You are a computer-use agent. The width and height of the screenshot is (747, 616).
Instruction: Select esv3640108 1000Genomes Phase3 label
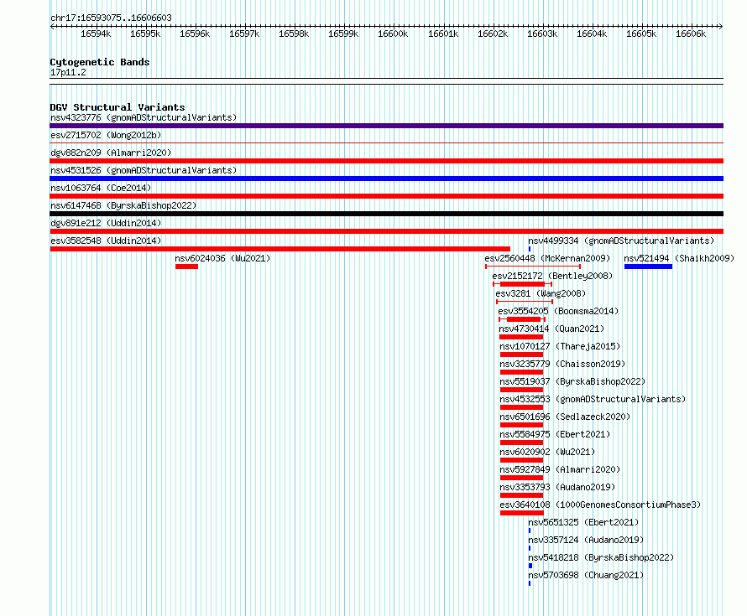pos(600,505)
